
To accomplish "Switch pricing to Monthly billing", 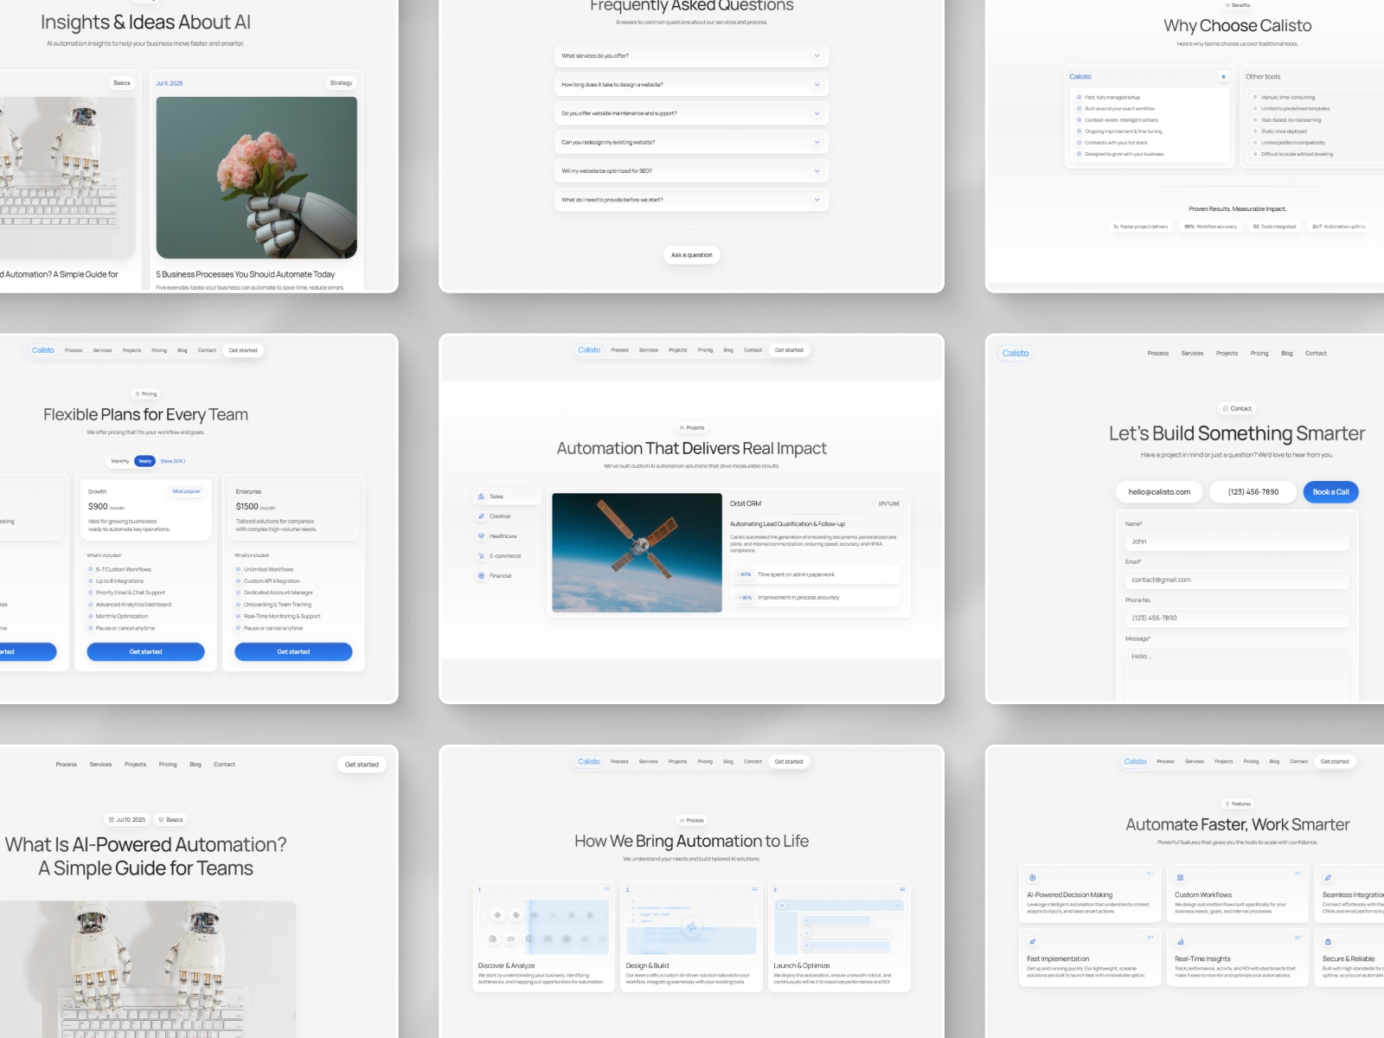I will point(120,461).
